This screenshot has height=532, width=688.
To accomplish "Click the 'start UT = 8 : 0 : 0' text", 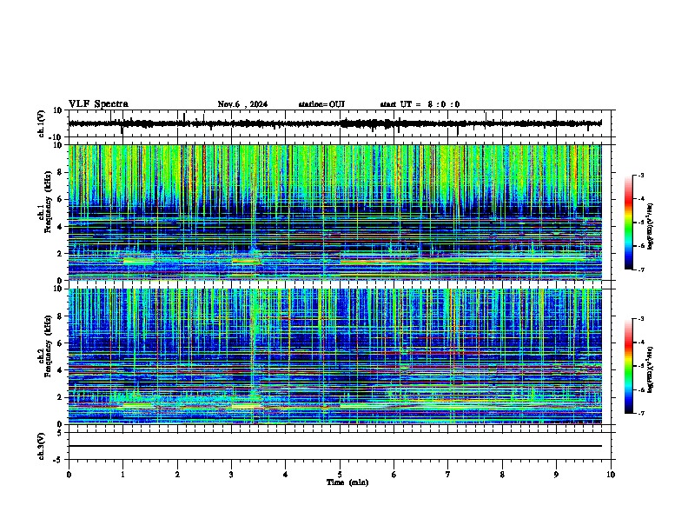I will click(x=420, y=104).
